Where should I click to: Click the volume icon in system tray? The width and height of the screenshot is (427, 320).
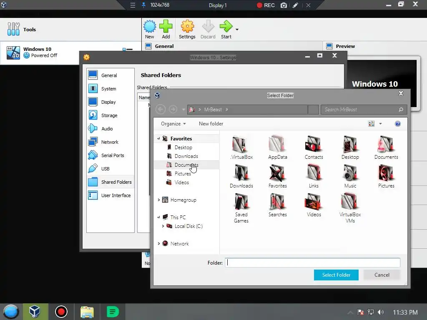pos(381,312)
